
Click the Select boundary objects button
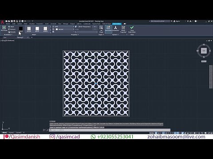(x=11, y=26)
